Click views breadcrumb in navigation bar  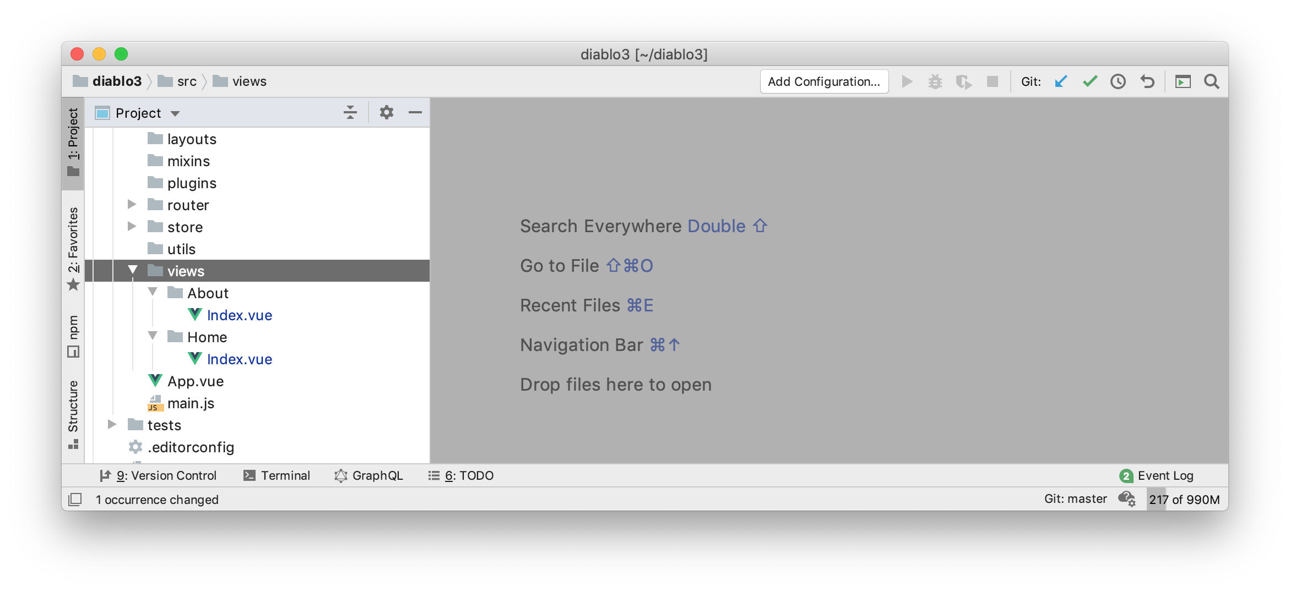pyautogui.click(x=240, y=81)
